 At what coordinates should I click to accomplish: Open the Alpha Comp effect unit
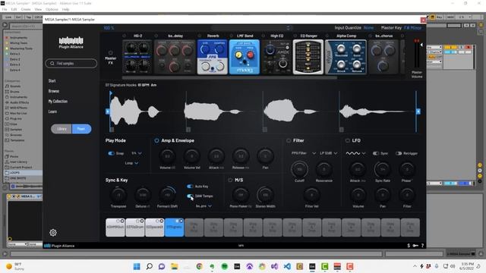tap(346, 57)
